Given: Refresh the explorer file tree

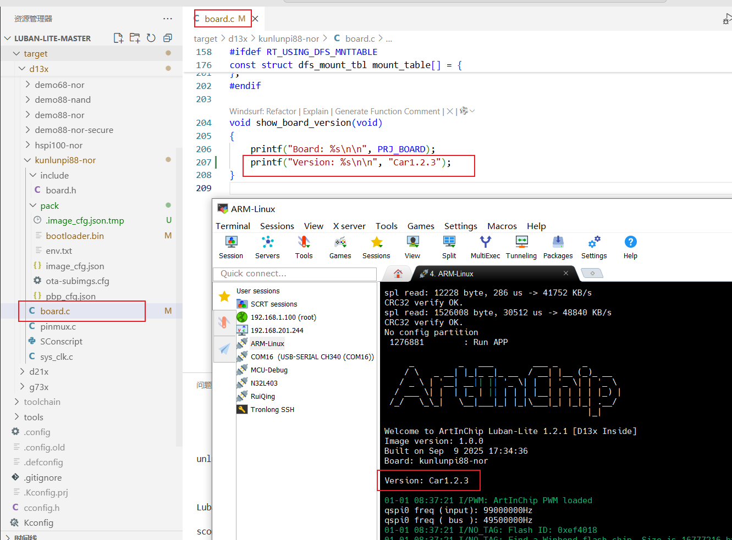Looking at the screenshot, I should click(151, 38).
